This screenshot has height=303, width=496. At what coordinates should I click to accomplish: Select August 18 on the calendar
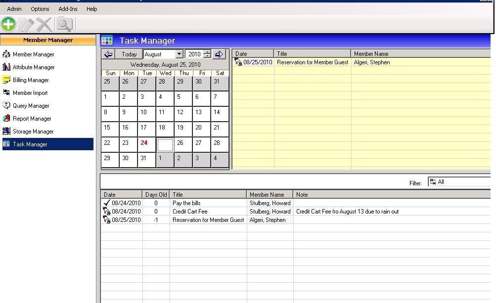click(x=165, y=130)
